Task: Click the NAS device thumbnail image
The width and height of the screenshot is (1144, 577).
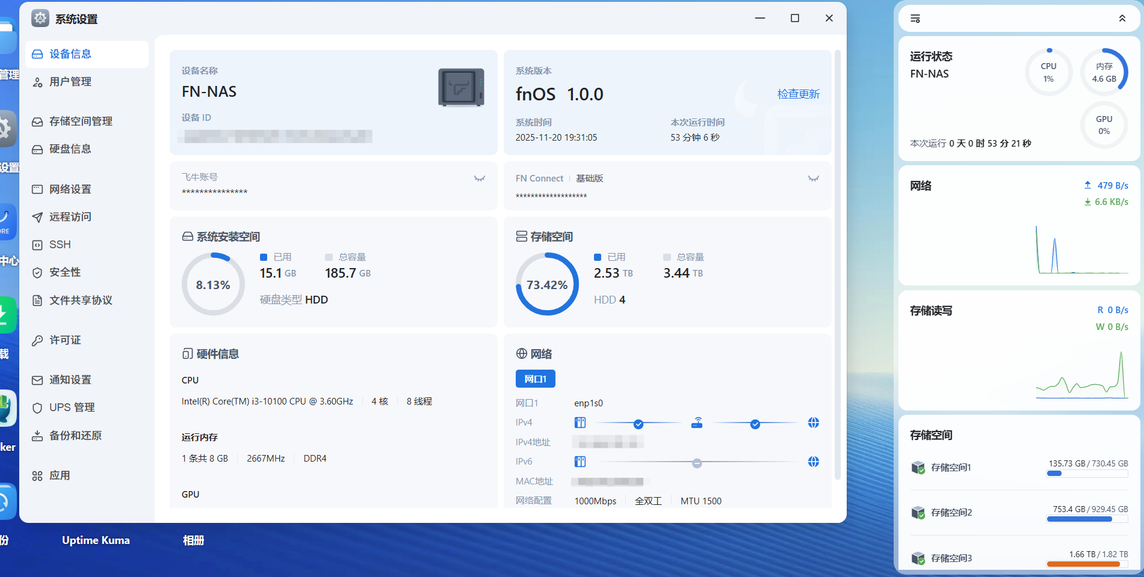Action: pos(461,88)
